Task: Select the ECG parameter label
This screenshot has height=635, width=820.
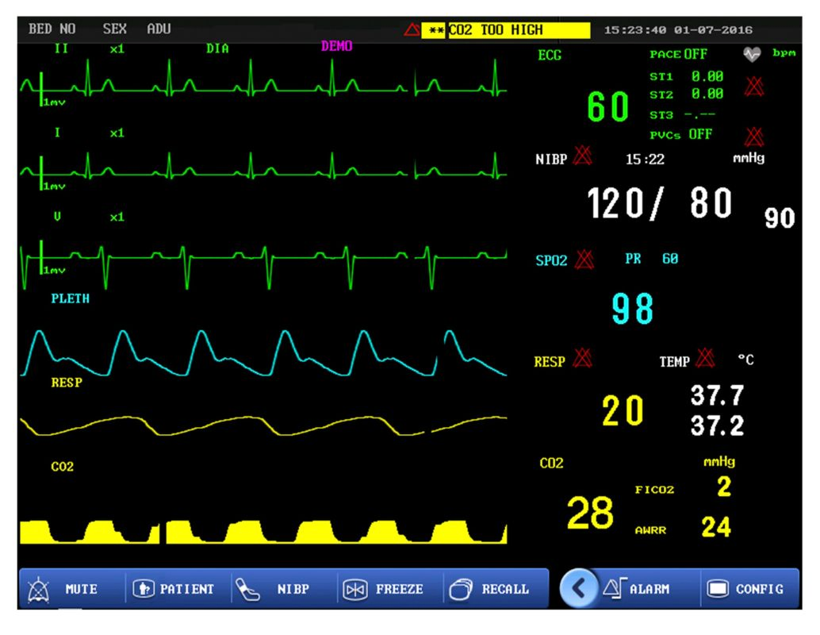Action: click(549, 55)
